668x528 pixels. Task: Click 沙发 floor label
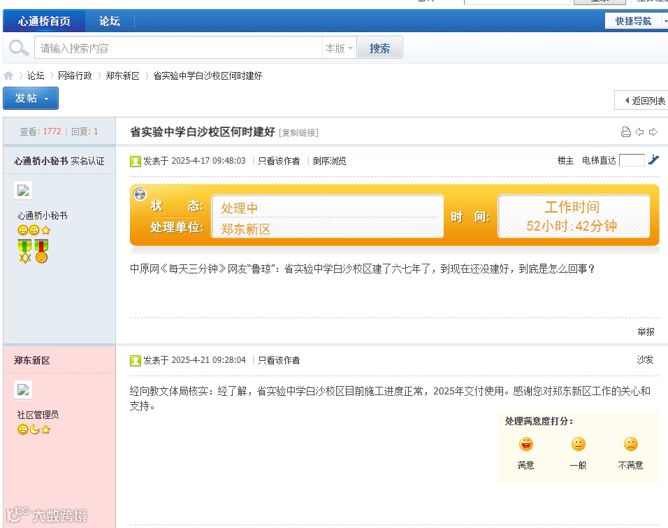645,359
